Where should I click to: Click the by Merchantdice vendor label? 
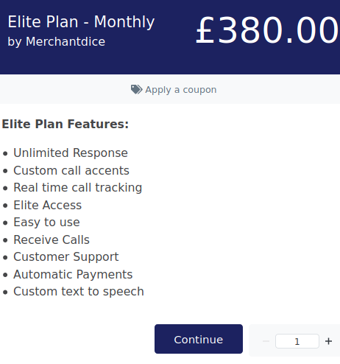coord(57,41)
